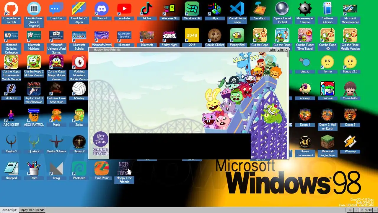
Task: Open Minecraft Singleplayer icon
Action: tap(328, 142)
